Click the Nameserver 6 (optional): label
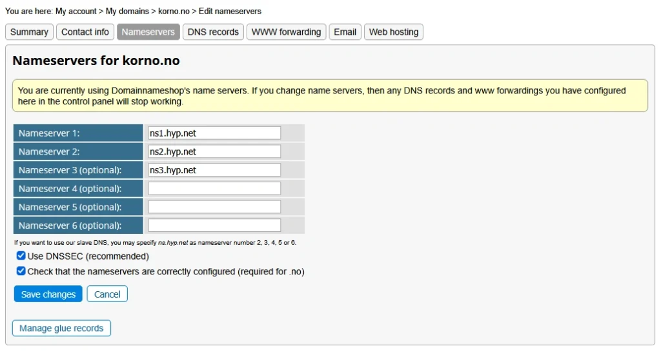661x353 pixels. point(70,226)
